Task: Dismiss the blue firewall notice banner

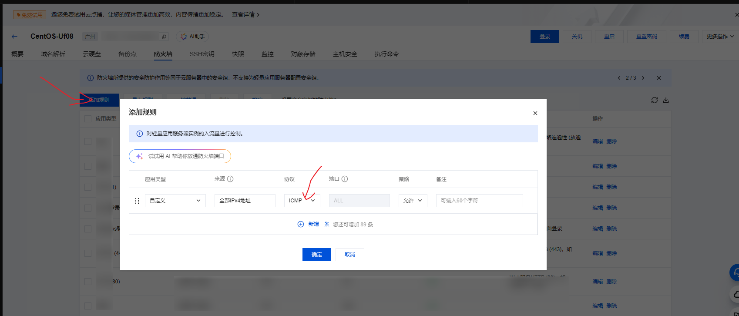Action: click(659, 78)
